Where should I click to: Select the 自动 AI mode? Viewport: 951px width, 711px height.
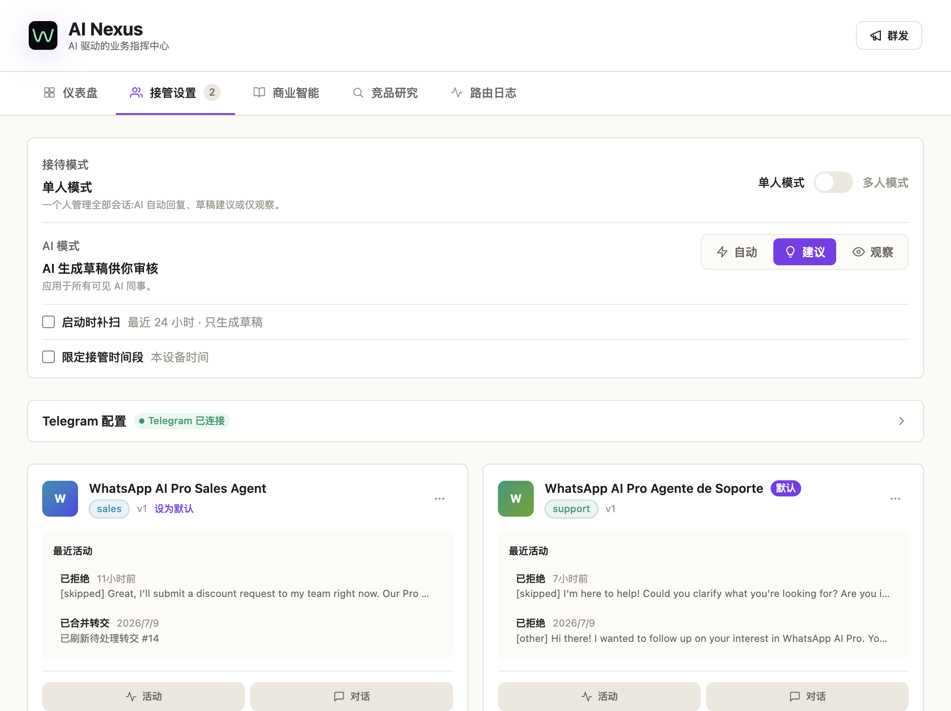pyautogui.click(x=737, y=252)
